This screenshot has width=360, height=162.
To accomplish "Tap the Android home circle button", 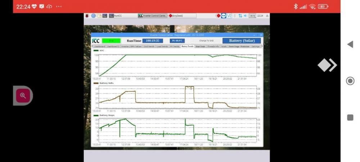I will point(350,81).
